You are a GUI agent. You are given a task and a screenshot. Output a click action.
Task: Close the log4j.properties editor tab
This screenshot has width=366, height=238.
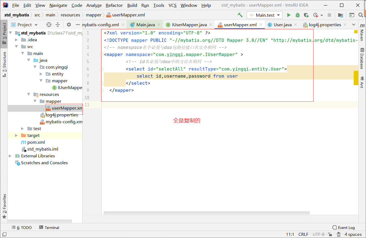click(x=345, y=25)
